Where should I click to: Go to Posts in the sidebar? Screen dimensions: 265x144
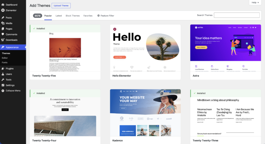coord(9,18)
